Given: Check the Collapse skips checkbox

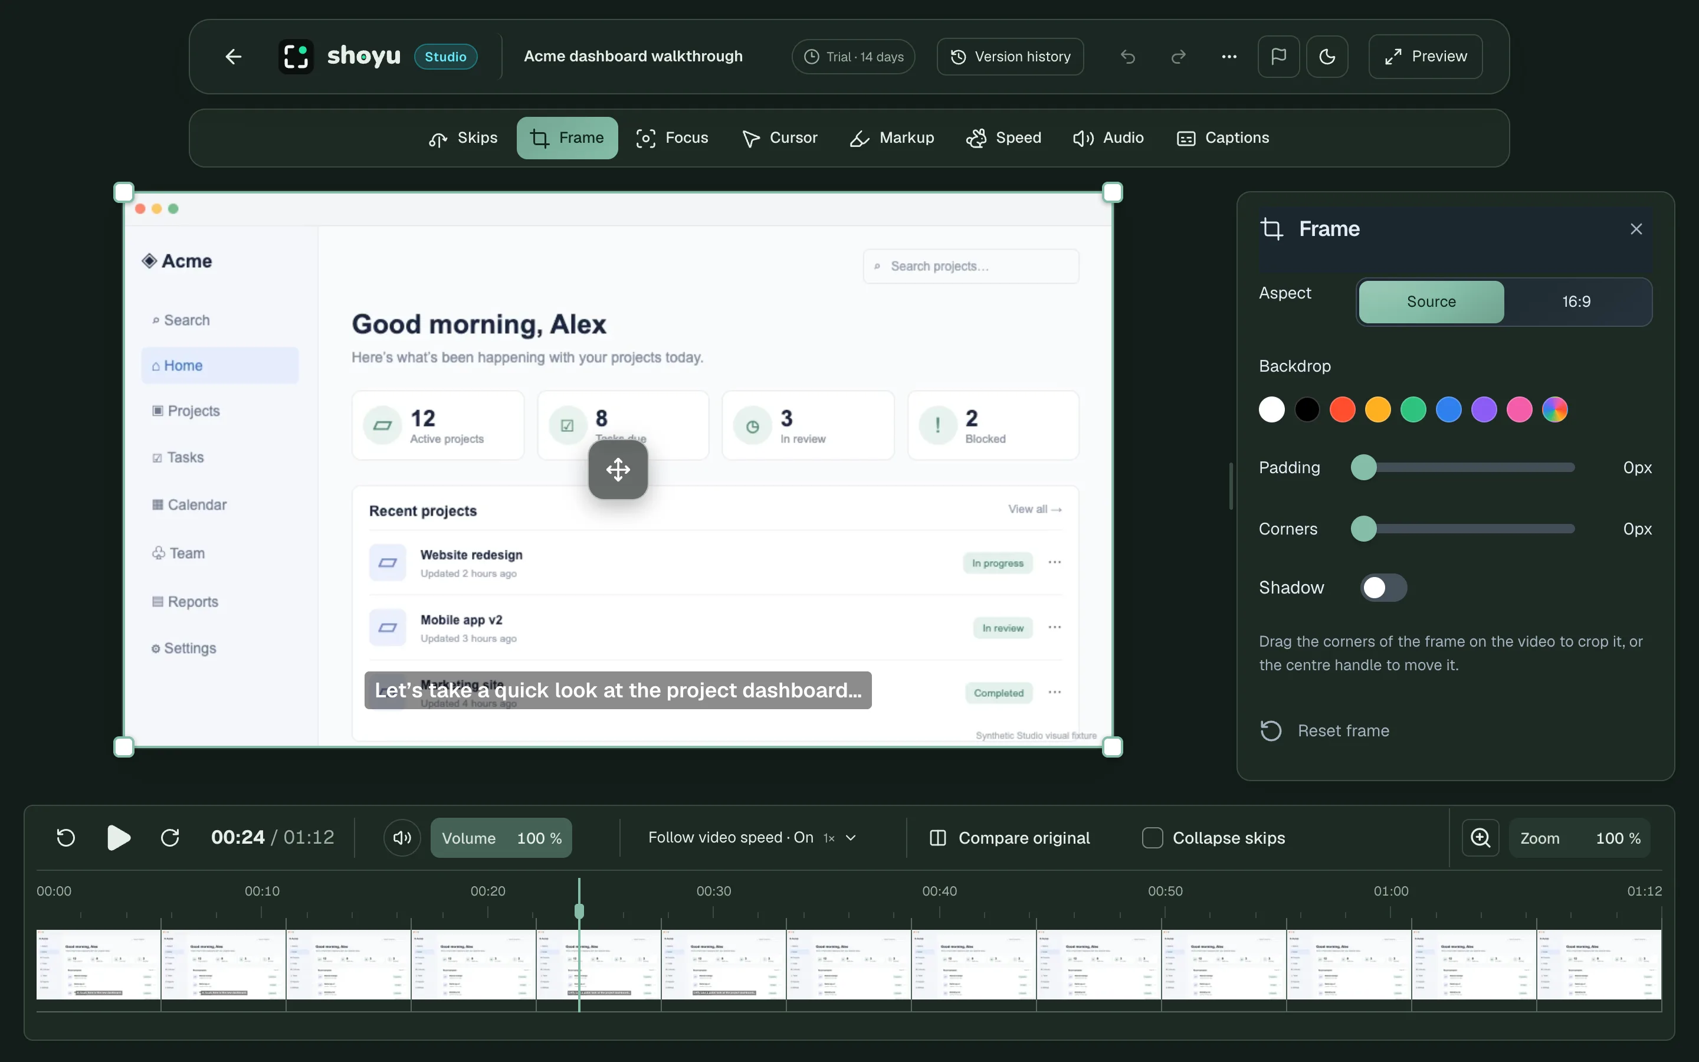Looking at the screenshot, I should pos(1152,837).
